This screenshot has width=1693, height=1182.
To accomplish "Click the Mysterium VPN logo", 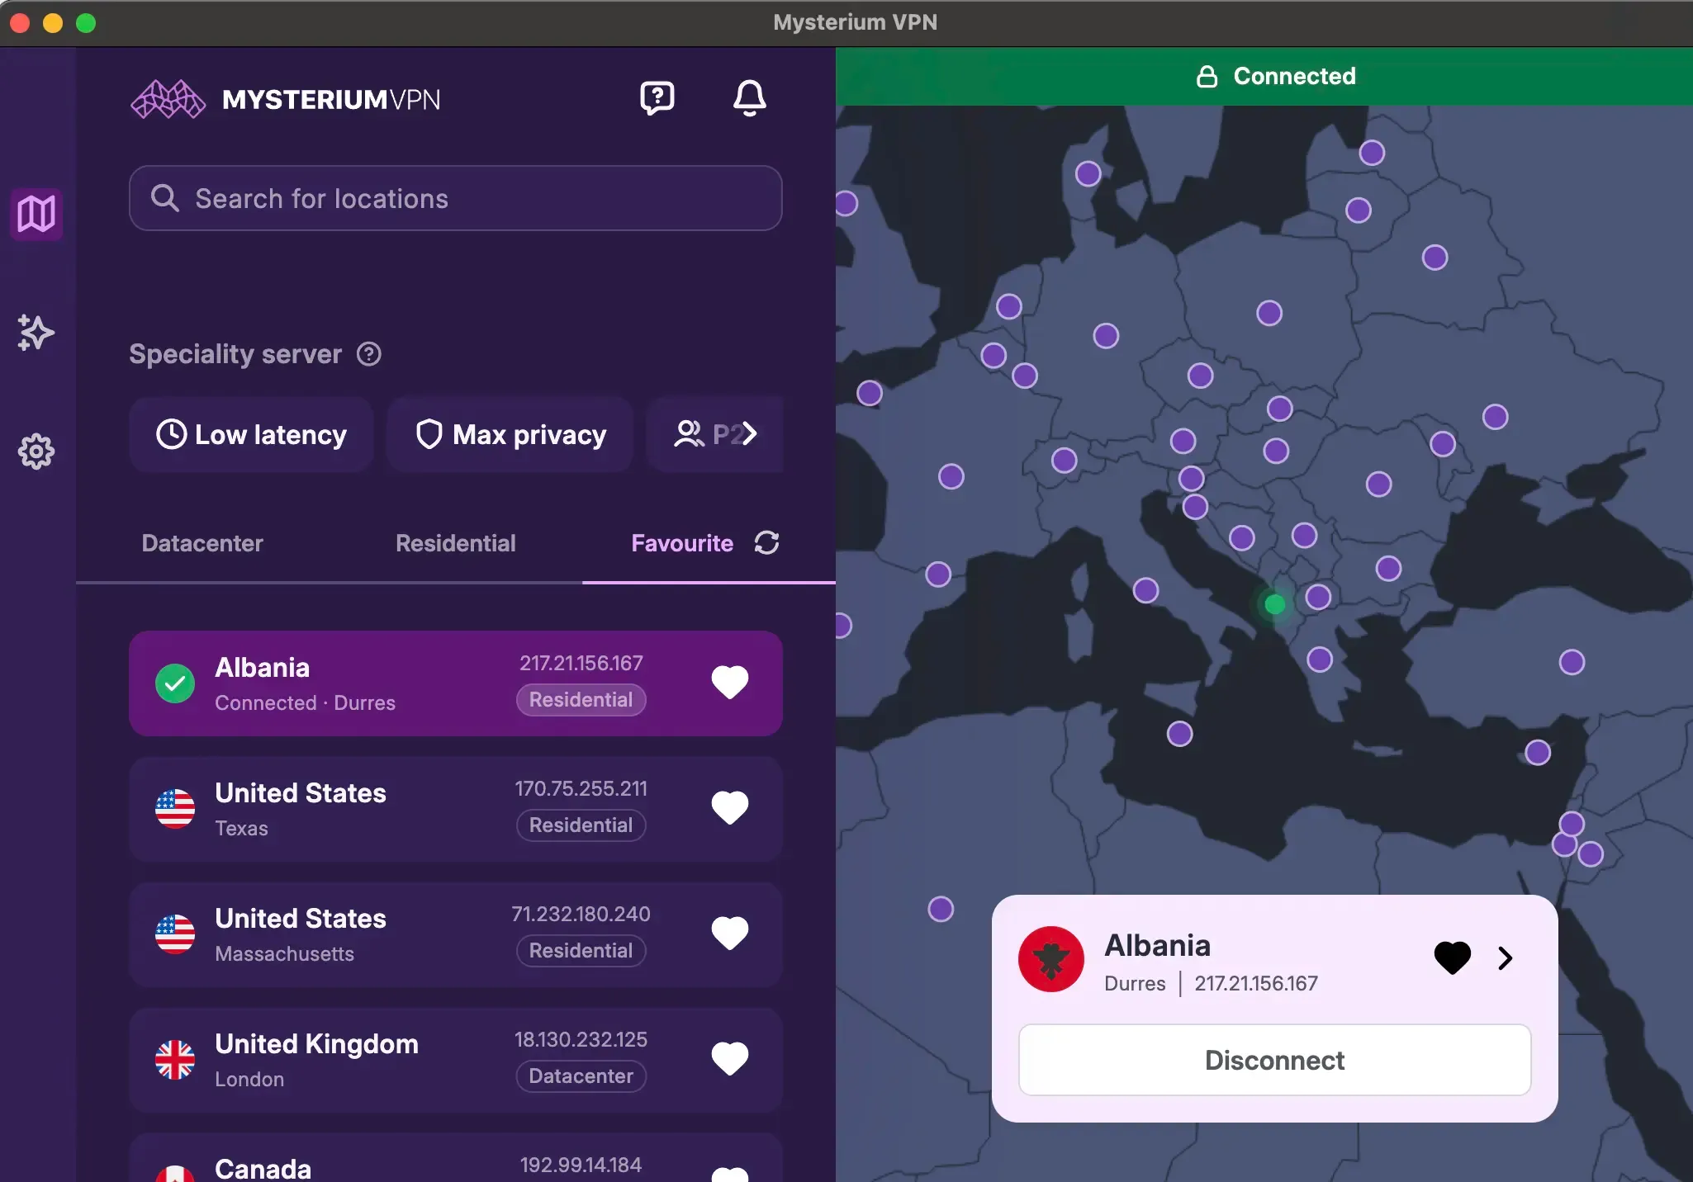I will 285,100.
